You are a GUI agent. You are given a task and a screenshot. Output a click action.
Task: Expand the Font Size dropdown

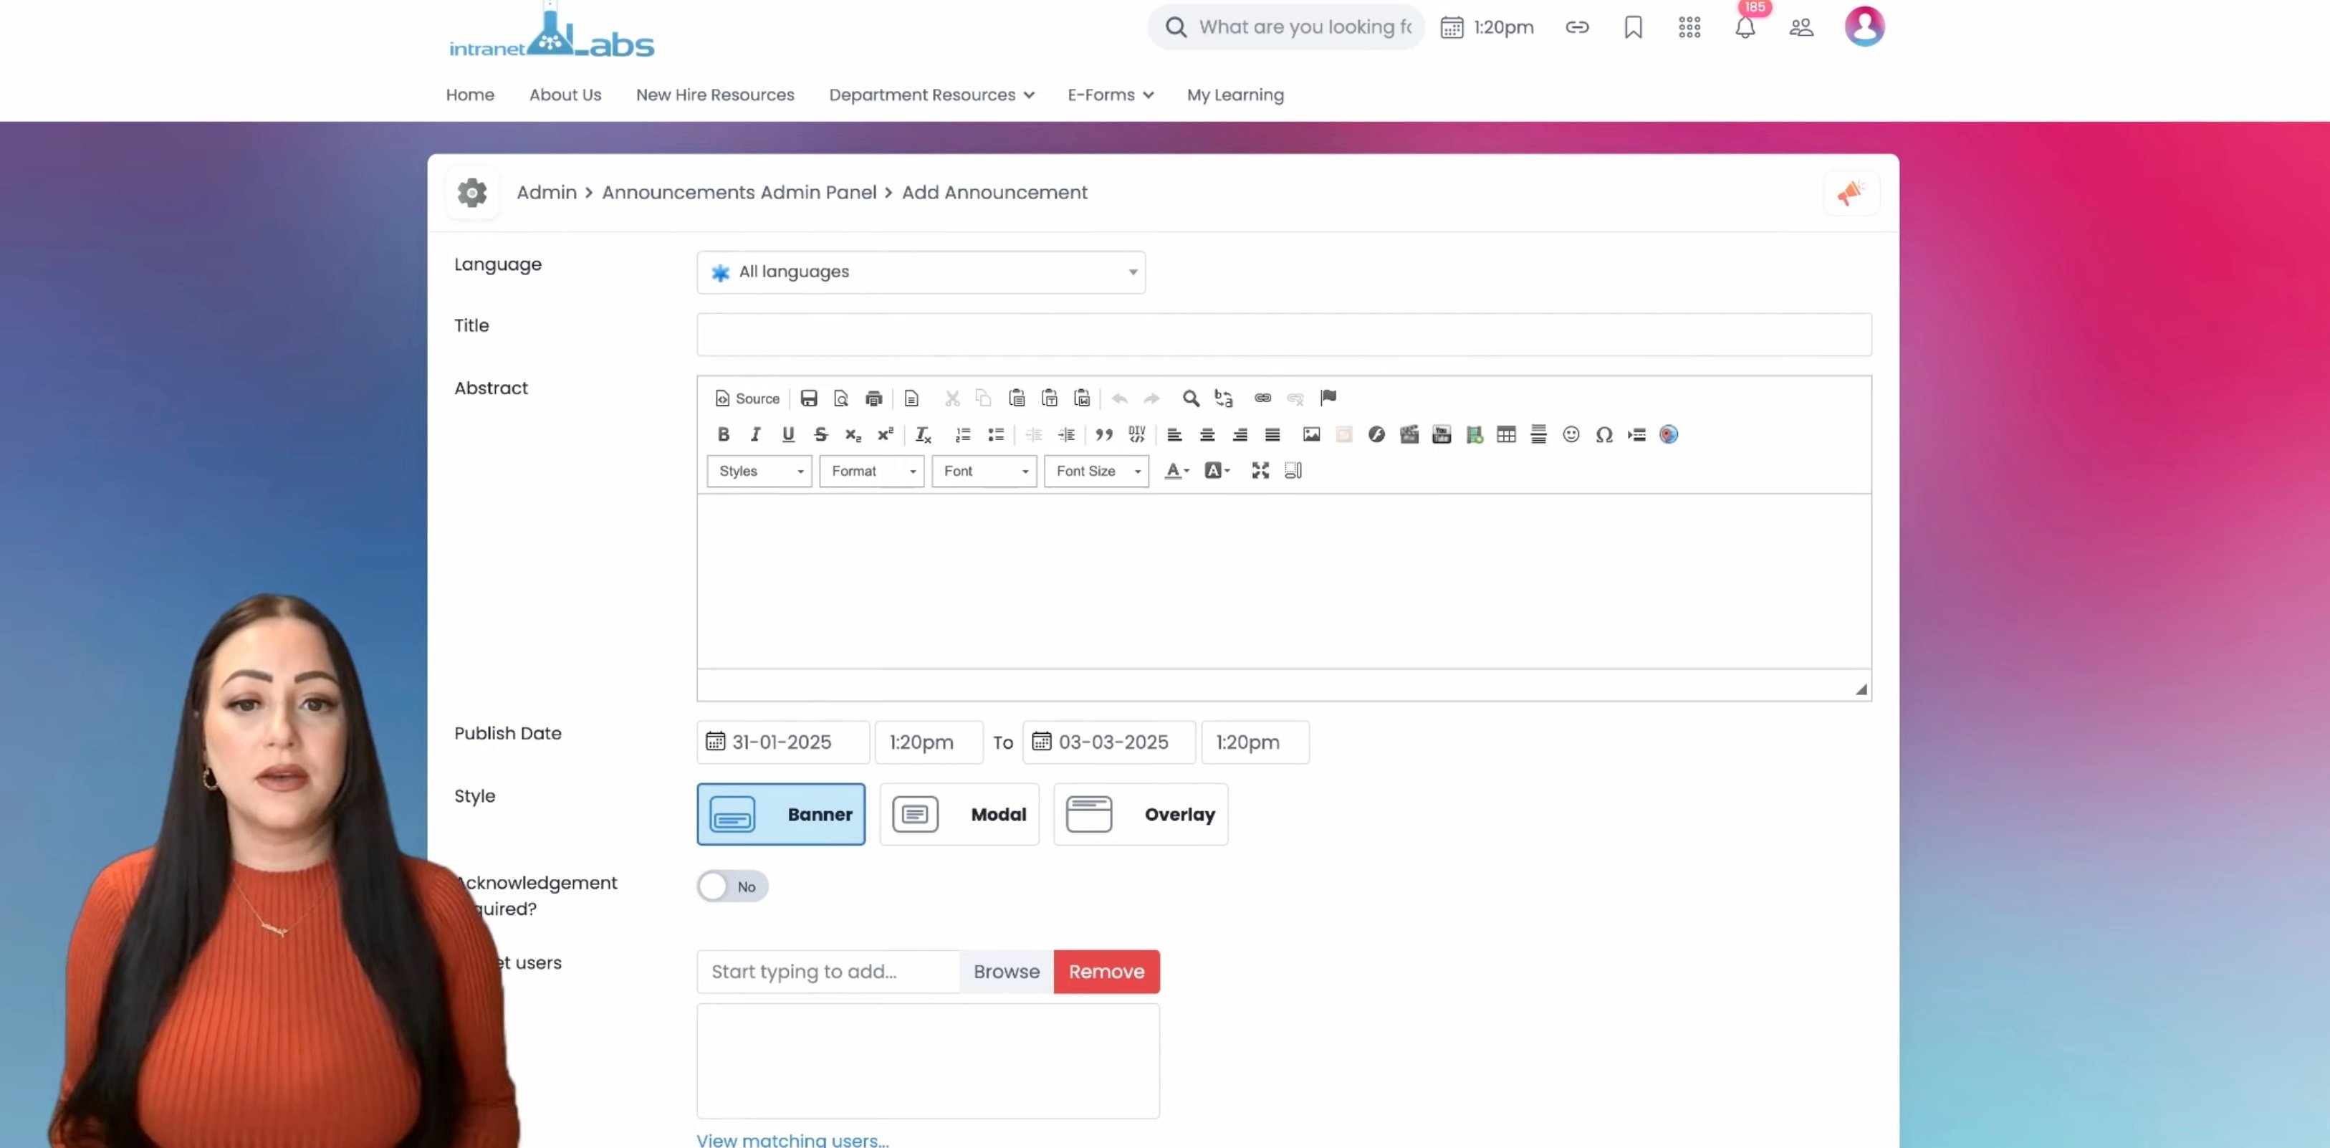click(x=1096, y=472)
